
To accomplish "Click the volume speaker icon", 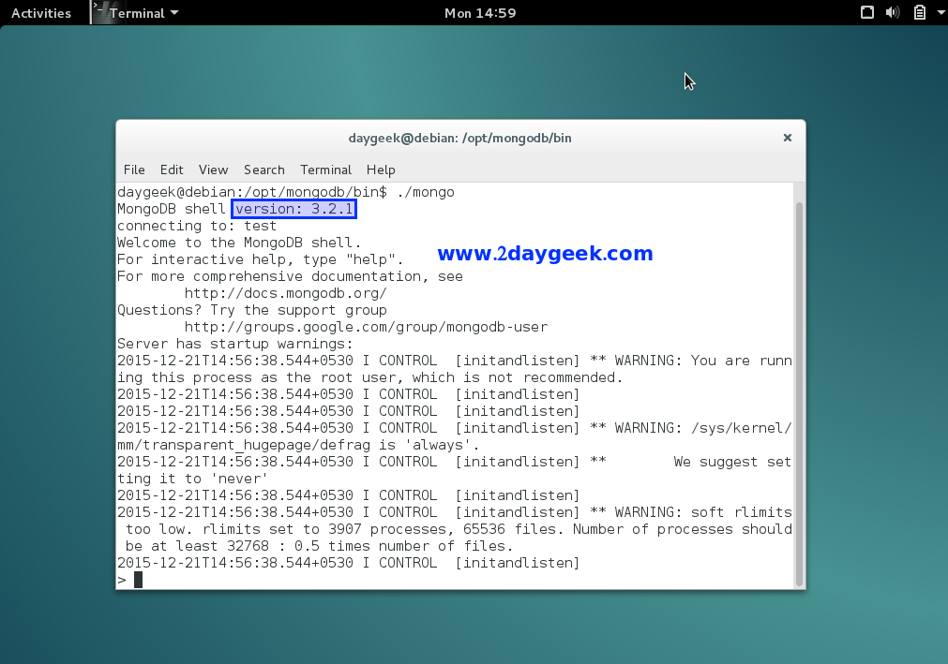I will click(893, 12).
